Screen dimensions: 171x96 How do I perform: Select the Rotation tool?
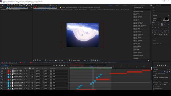12,5
